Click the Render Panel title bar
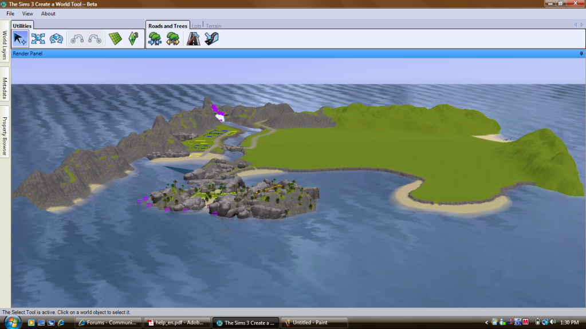The width and height of the screenshot is (586, 329). pos(298,54)
